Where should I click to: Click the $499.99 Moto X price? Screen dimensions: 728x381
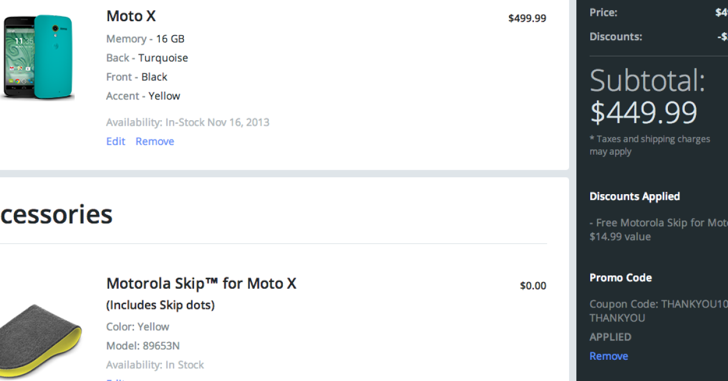[x=527, y=18]
